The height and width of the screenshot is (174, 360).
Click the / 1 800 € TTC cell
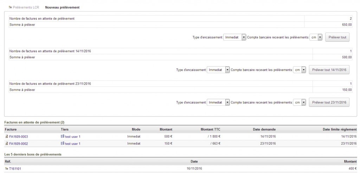[214, 137]
